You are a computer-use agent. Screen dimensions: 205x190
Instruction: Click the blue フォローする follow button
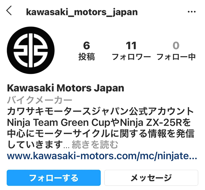(x=53, y=178)
